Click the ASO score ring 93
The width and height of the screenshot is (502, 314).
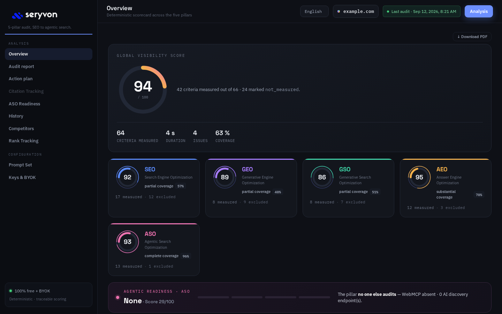pos(128,242)
